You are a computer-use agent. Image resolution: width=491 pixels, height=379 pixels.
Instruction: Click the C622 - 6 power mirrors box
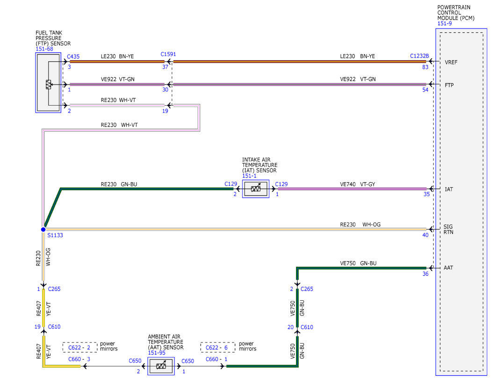pyautogui.click(x=217, y=347)
